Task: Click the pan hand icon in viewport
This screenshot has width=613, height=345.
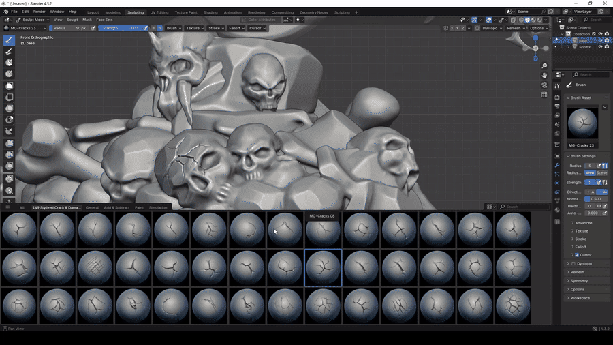Action: pos(544,75)
